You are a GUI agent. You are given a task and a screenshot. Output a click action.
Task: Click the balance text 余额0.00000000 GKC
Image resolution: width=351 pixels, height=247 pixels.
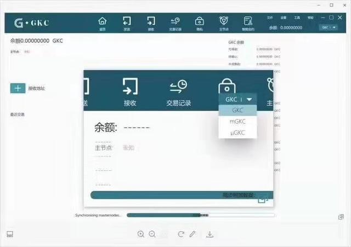37,41
